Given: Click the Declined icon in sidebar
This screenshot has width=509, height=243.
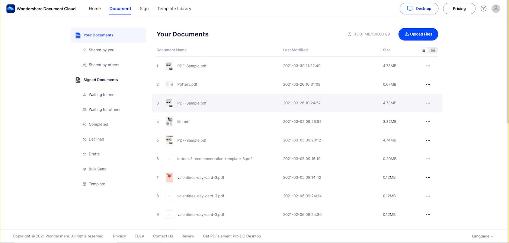Looking at the screenshot, I should (x=84, y=139).
